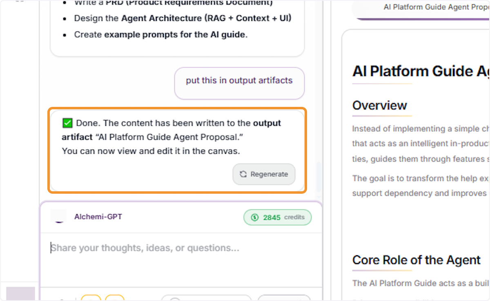
Task: Select the Alchemi-GPT model name label
Action: pos(98,217)
